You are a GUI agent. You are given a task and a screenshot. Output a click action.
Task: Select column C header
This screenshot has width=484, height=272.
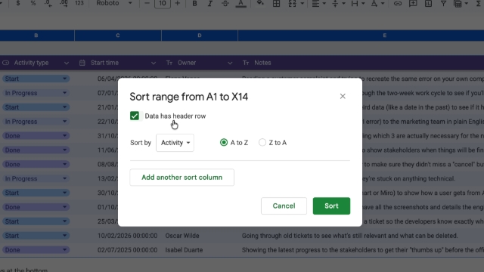click(x=118, y=36)
